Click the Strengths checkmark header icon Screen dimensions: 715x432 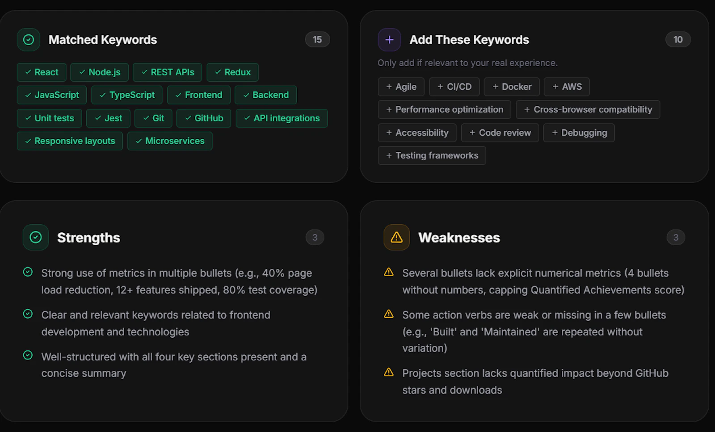[36, 237]
